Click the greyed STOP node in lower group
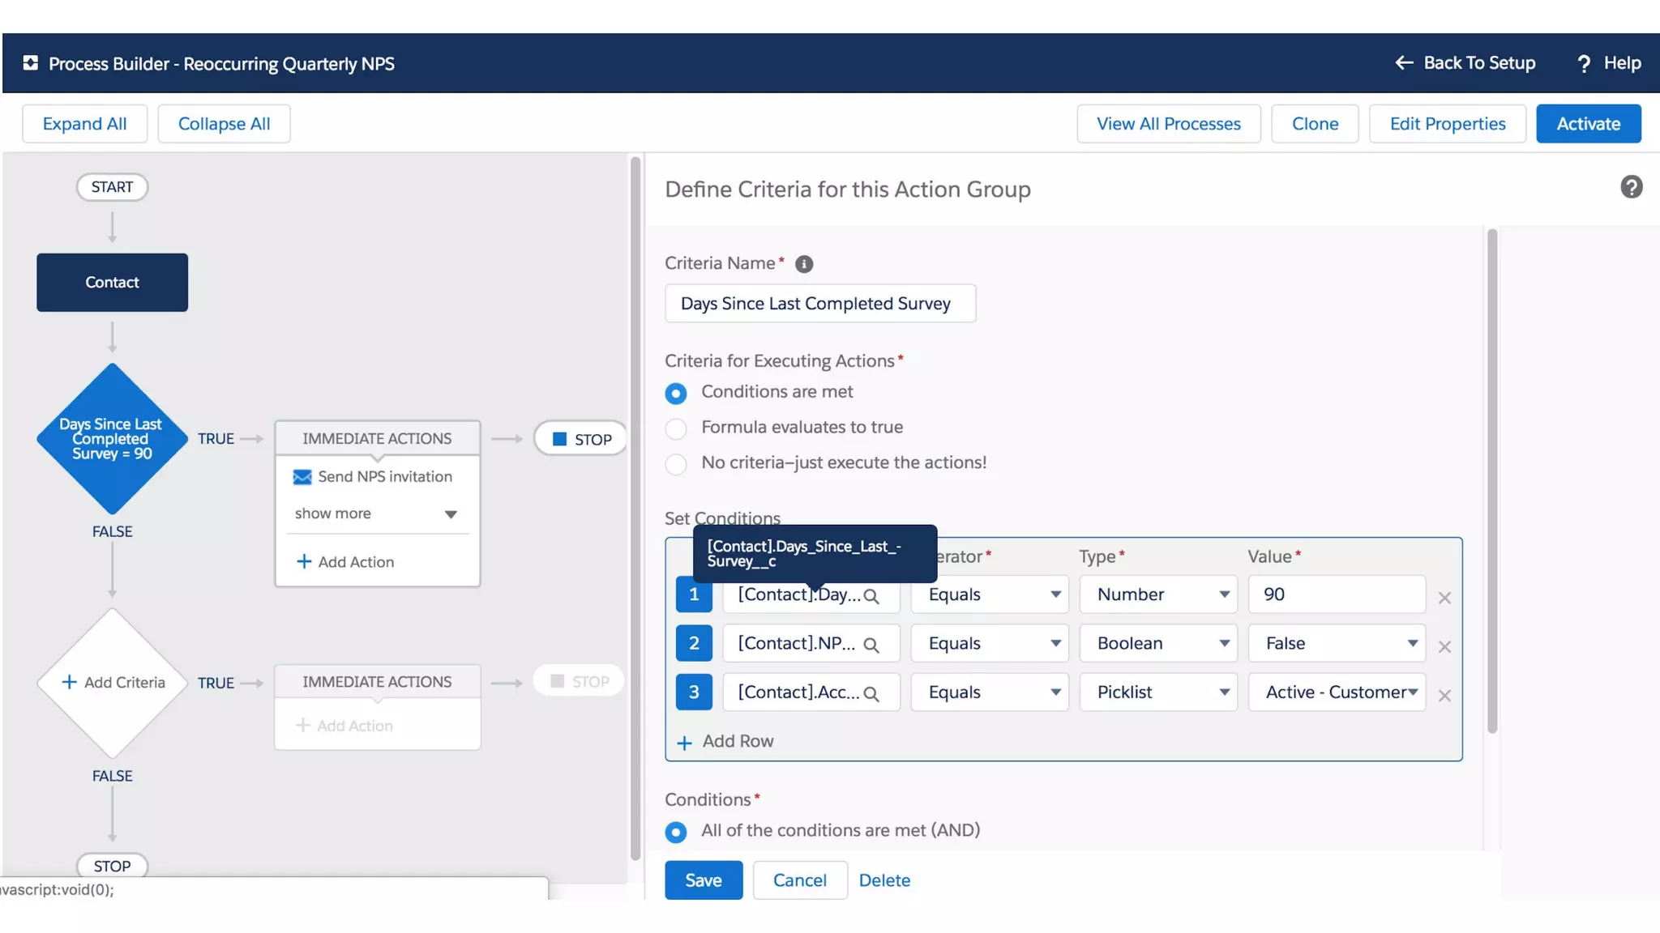The width and height of the screenshot is (1660, 933). coord(580,682)
